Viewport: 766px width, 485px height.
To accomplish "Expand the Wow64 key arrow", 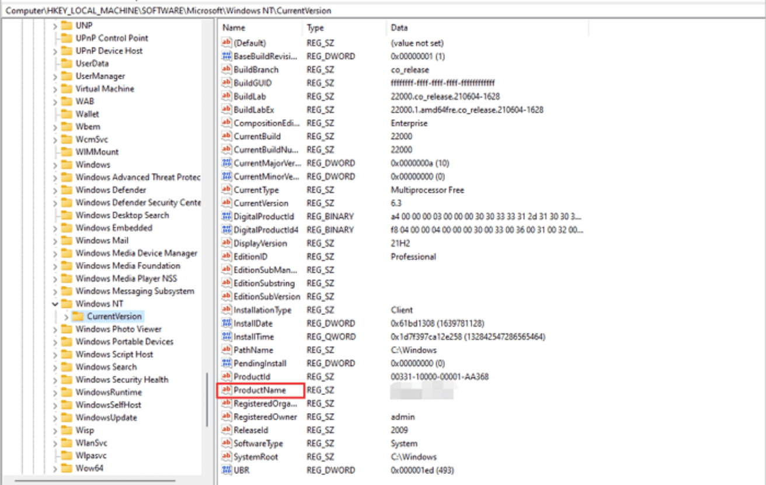I will (x=55, y=469).
